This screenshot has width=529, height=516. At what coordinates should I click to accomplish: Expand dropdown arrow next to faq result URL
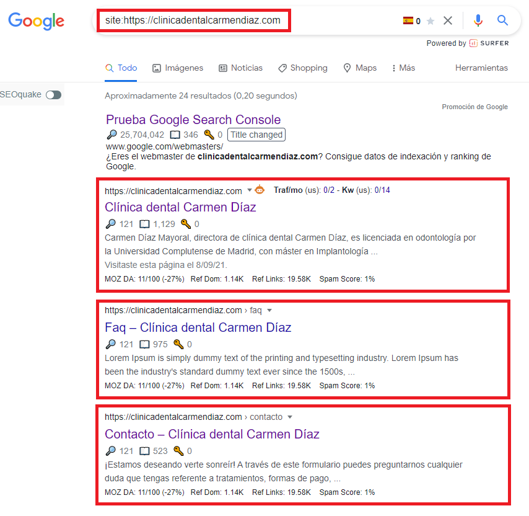pos(269,310)
